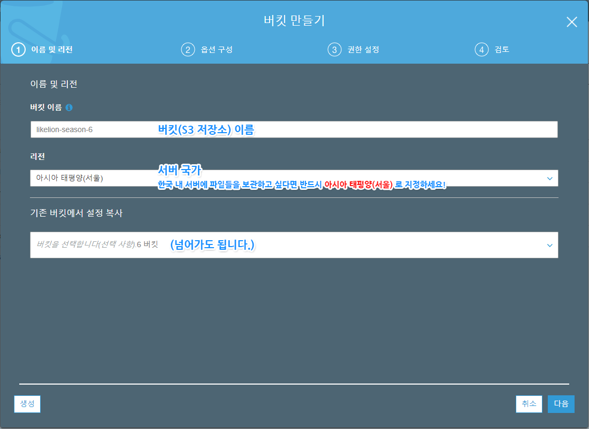The image size is (589, 429).
Task: Click the step 4 circle icon
Action: coord(481,50)
